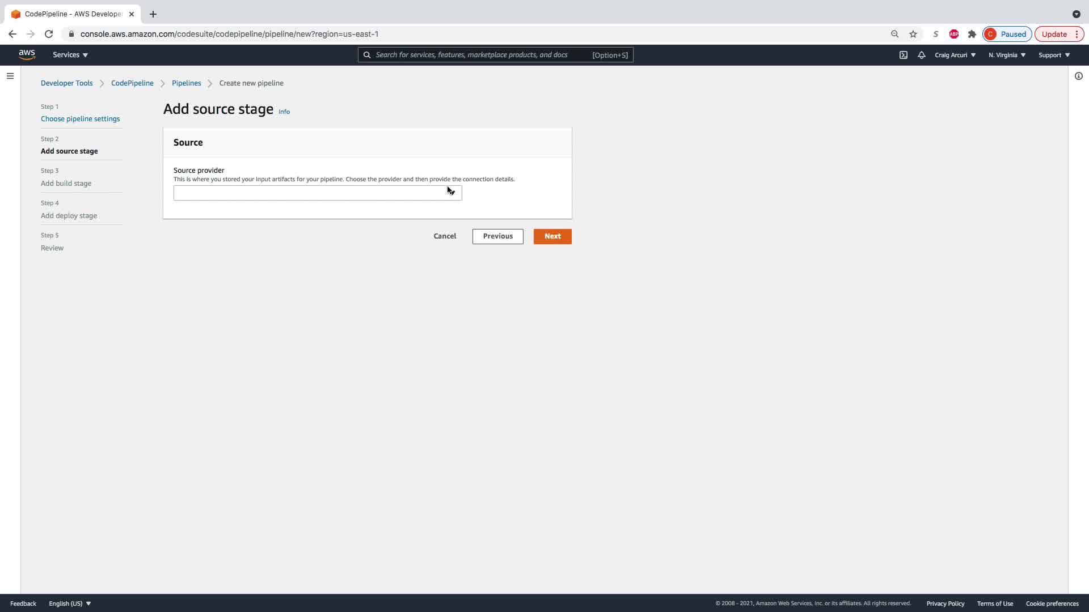Screen dimensions: 1089x612
Task: Open the Support menu
Action: click(x=1054, y=55)
